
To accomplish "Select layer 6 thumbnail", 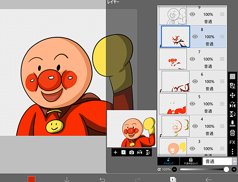I will (175, 81).
